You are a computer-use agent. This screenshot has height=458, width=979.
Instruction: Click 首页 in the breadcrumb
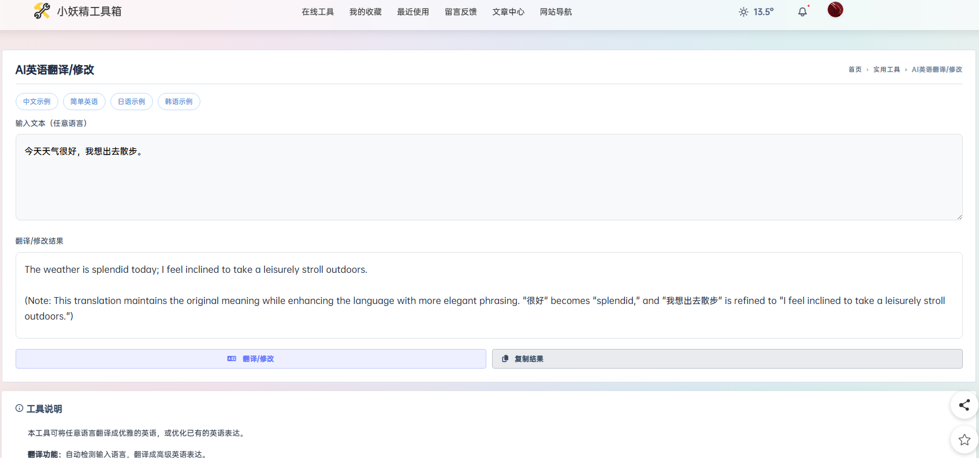[855, 70]
